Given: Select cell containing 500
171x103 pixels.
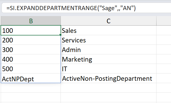Looking at the screenshot, I should pos(31,69).
